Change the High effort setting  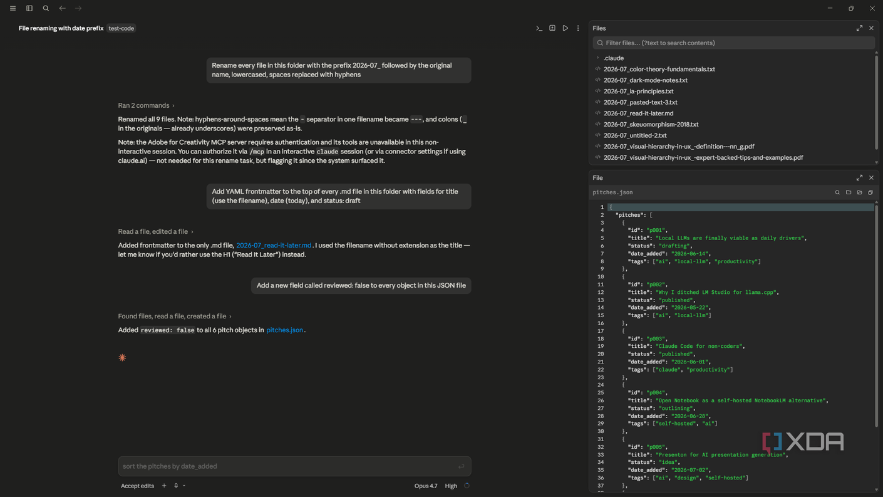(451, 486)
